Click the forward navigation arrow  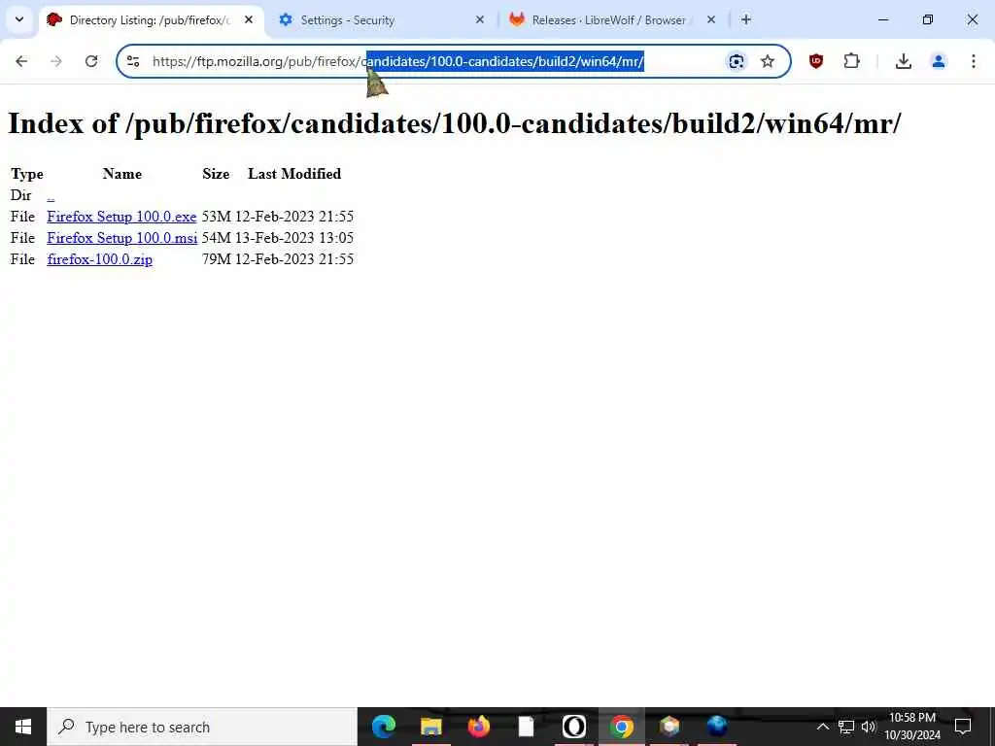point(56,61)
